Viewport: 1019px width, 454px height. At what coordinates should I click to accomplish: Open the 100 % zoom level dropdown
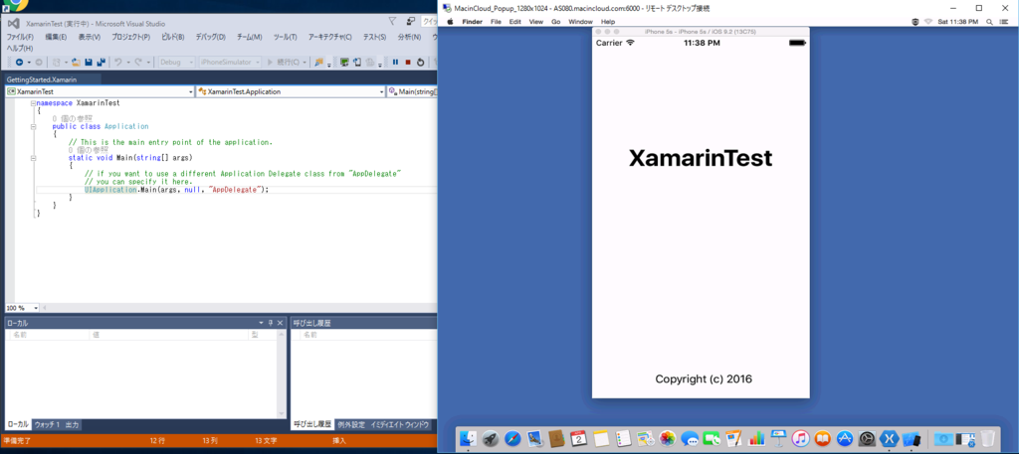tap(23, 308)
